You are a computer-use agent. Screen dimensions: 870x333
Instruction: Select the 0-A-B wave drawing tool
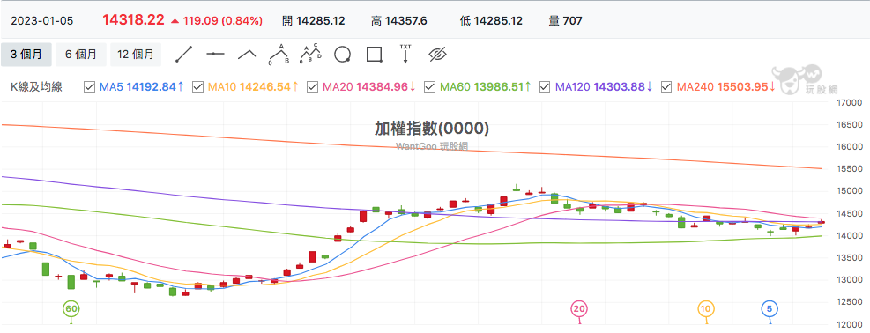279,55
